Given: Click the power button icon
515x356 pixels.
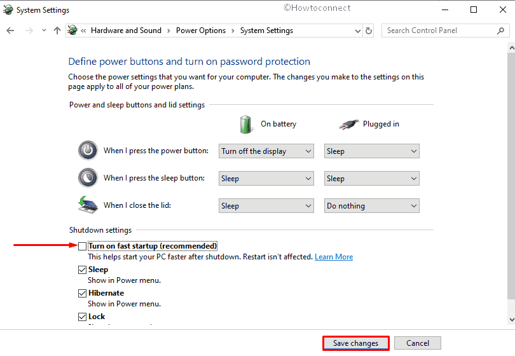Looking at the screenshot, I should [88, 151].
